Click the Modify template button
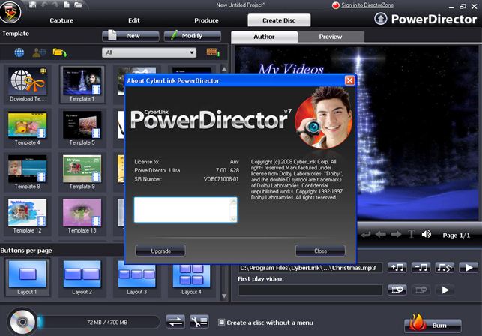 (192, 36)
